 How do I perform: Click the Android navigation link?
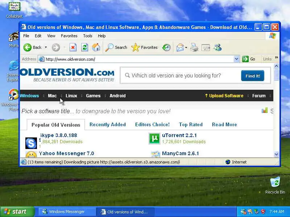[117, 96]
